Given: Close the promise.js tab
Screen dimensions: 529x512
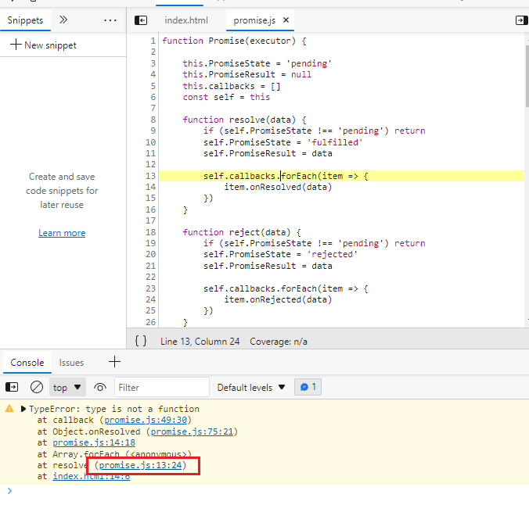Looking at the screenshot, I should (286, 20).
